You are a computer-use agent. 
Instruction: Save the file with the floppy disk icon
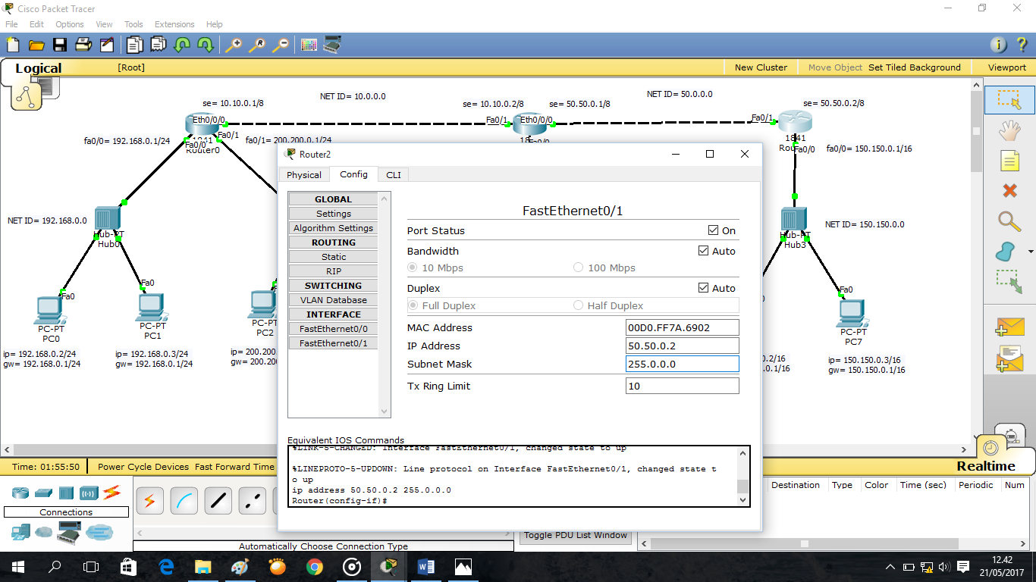pyautogui.click(x=60, y=45)
